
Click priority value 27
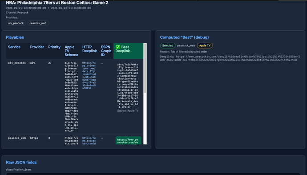pyautogui.click(x=50, y=63)
